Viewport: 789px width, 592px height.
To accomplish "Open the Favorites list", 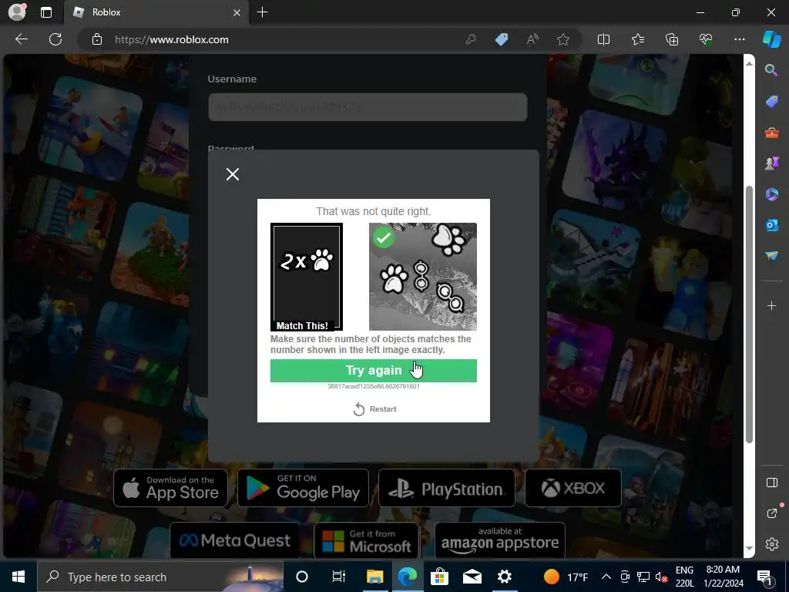I will (637, 39).
